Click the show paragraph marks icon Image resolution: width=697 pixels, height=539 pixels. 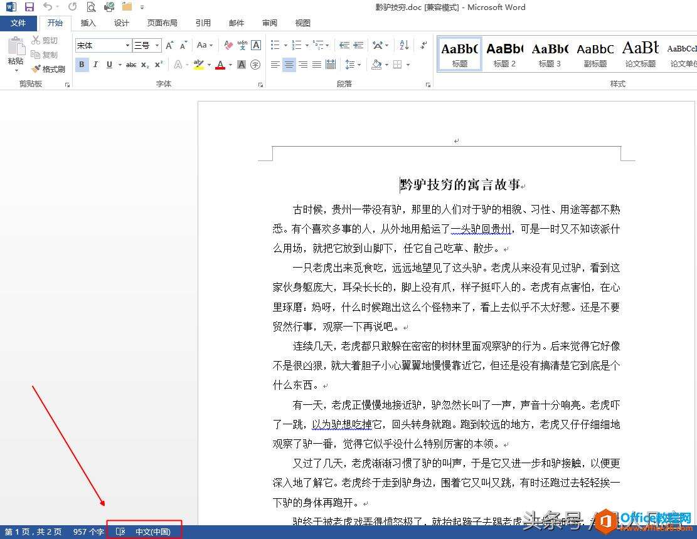[x=423, y=45]
